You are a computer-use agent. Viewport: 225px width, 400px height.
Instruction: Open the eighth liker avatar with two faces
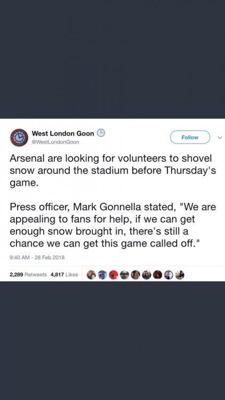(x=168, y=275)
